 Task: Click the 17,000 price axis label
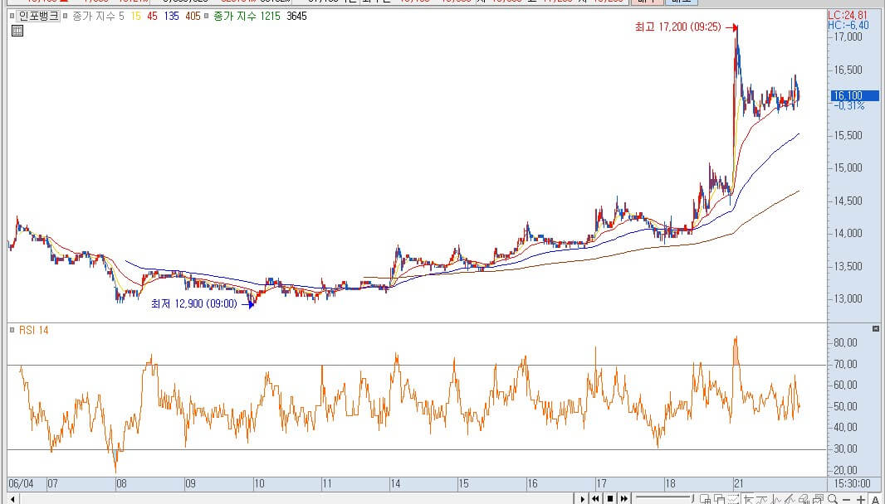(x=848, y=36)
